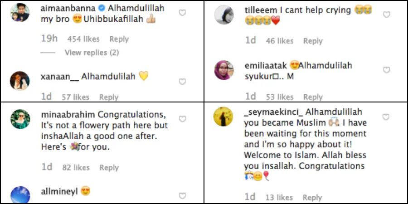
Task: Reply to minaabrahim's comment
Action: (109, 168)
